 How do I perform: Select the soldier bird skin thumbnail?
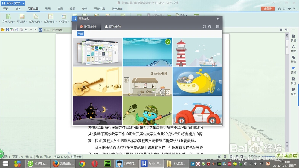[147, 111]
